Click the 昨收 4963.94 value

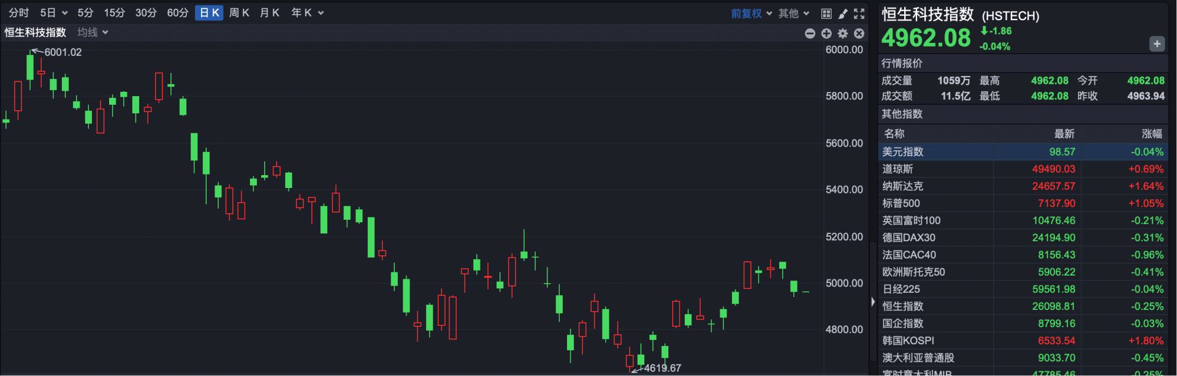[x=1146, y=96]
